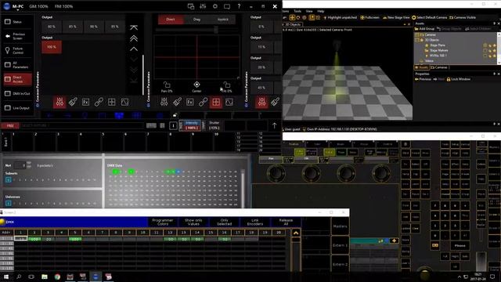Select the active red intensity faders icon in first parameter panel
Screen dimensions: 501x282
59,102
